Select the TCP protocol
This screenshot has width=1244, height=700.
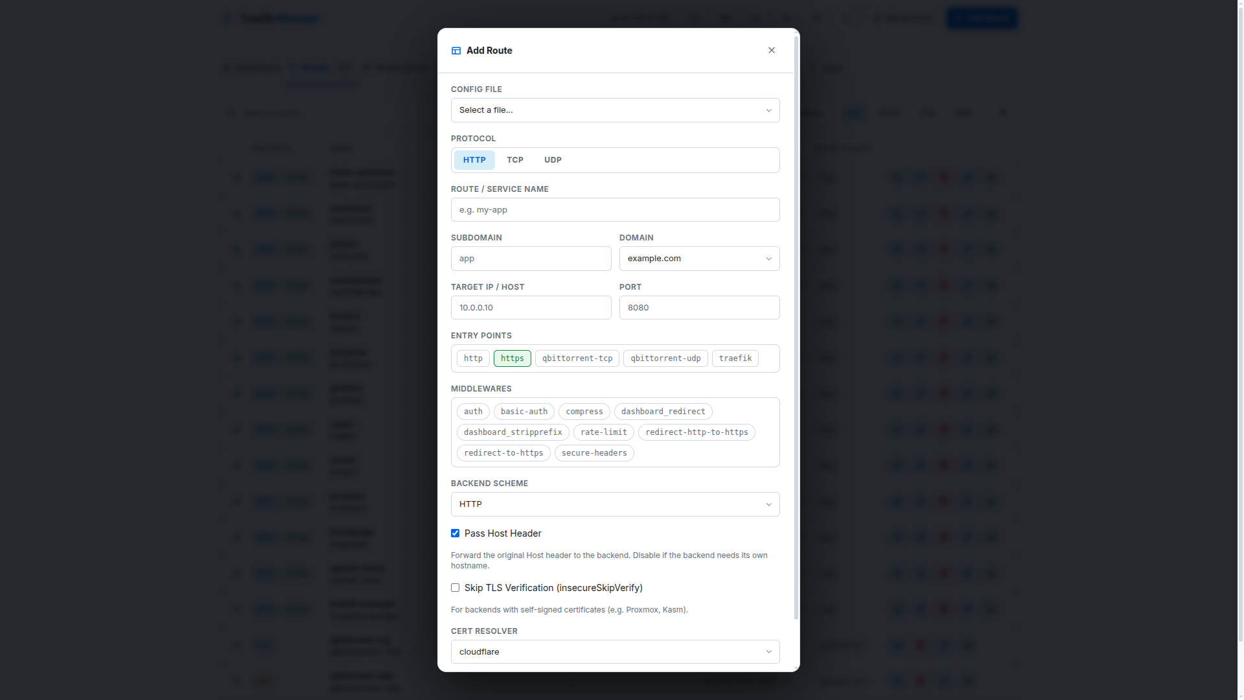pos(515,160)
